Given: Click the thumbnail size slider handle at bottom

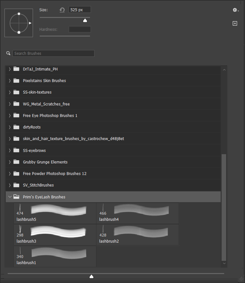Looking at the screenshot, I should [x=92, y=276].
